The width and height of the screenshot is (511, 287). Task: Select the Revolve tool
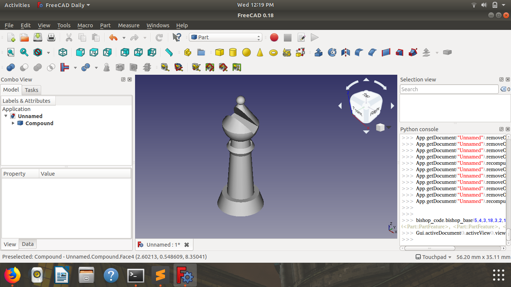[x=332, y=52]
